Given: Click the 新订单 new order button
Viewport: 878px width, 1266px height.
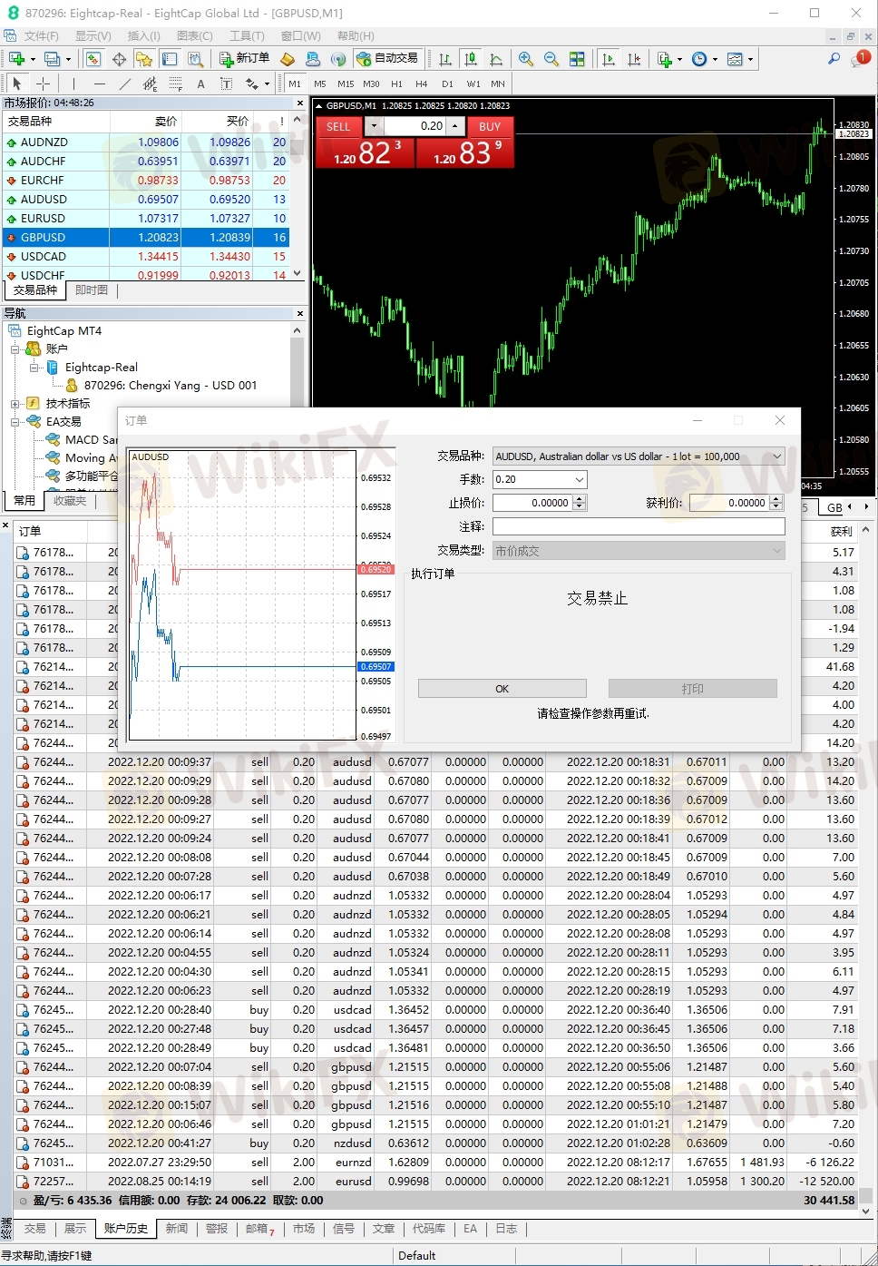Looking at the screenshot, I should 244,59.
